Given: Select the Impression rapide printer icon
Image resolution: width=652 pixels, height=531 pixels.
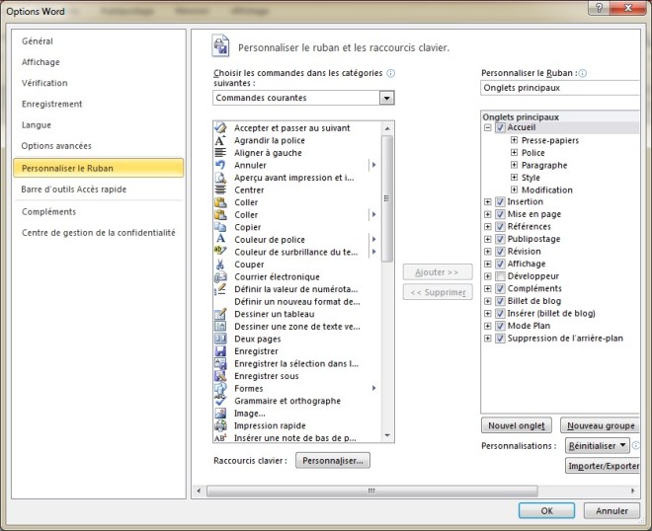Looking at the screenshot, I should (220, 425).
